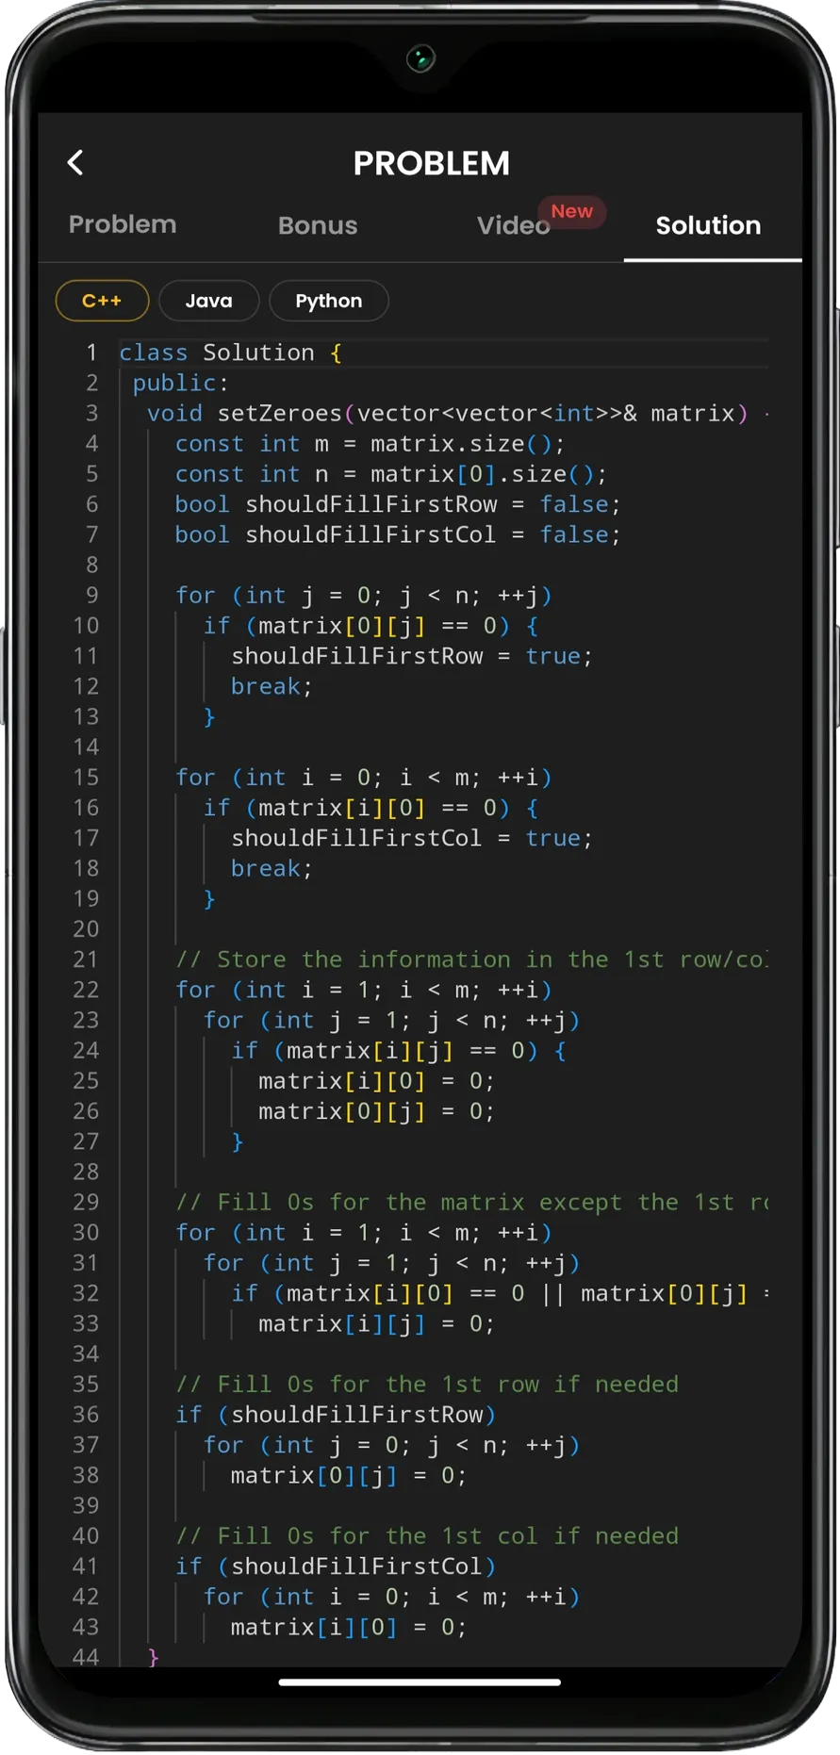Click line number 21 in the gutter
The width and height of the screenshot is (840, 1755).
click(x=86, y=960)
